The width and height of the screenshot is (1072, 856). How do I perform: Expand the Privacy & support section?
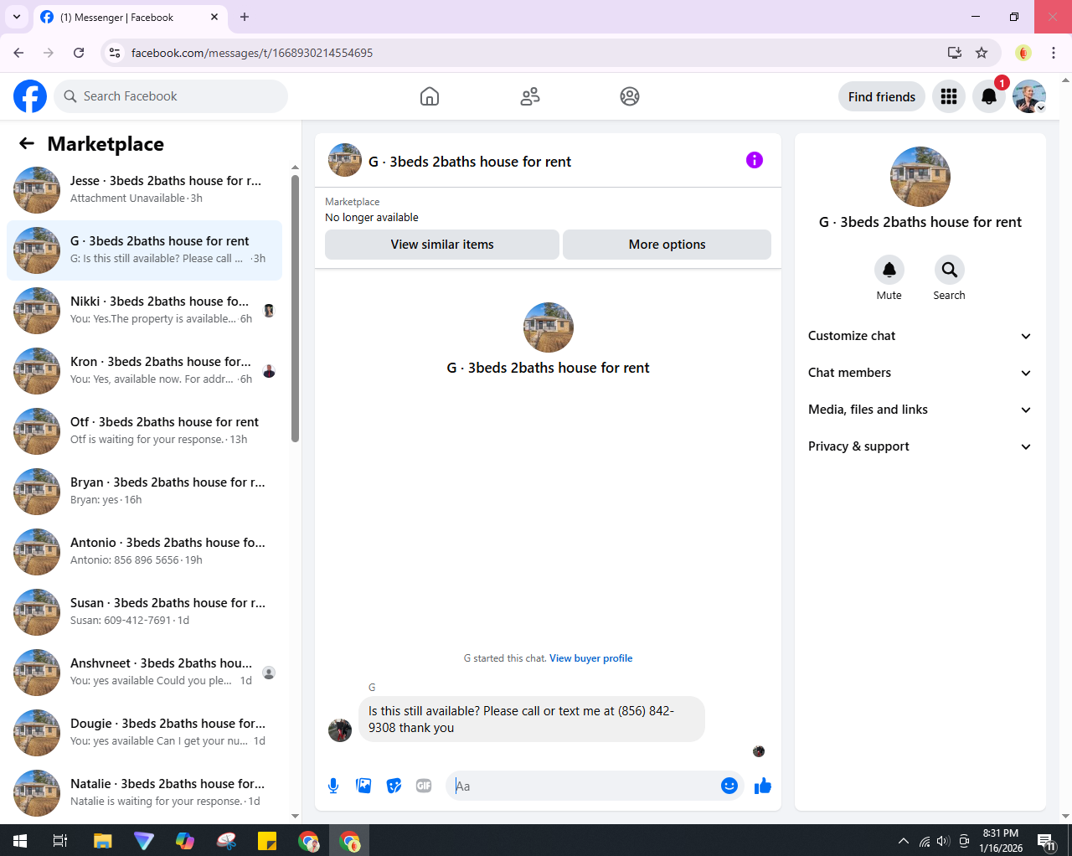[x=920, y=446]
